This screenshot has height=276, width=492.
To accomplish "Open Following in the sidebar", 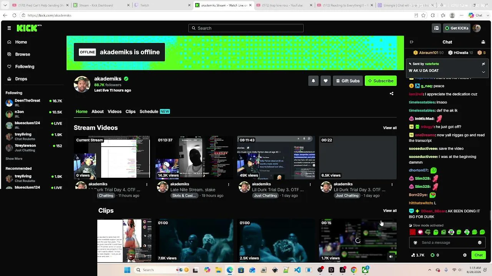I will point(25,67).
